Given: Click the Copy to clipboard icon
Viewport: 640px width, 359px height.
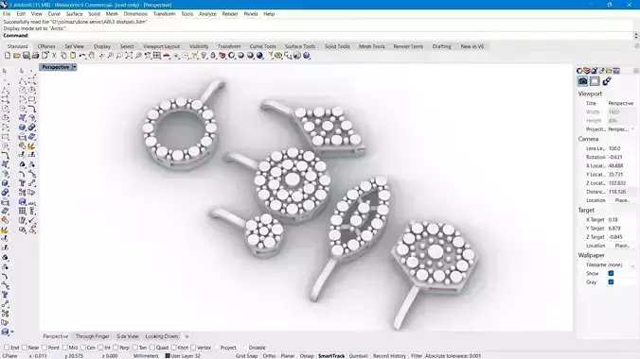Looking at the screenshot, I should (63, 56).
